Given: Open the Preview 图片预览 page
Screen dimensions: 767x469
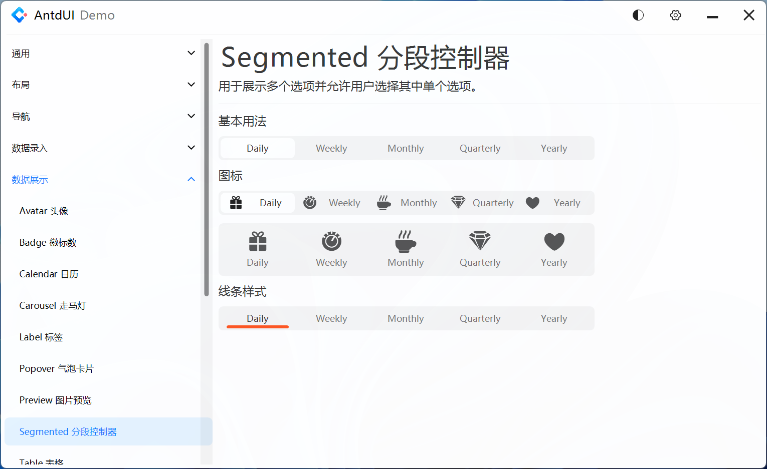Looking at the screenshot, I should (55, 400).
